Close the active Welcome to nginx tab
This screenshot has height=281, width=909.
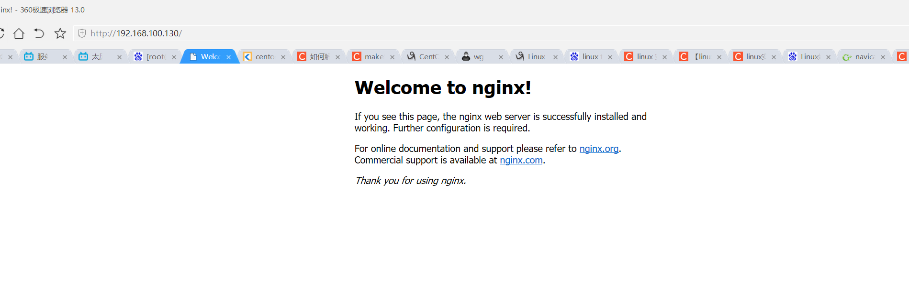(228, 57)
